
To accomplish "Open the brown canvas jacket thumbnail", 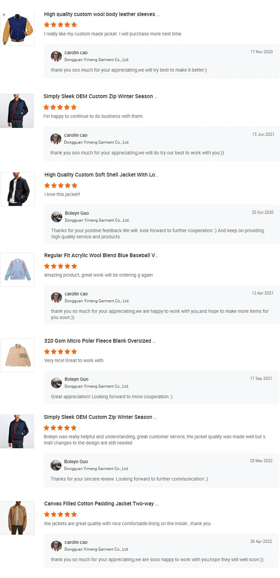I will (x=18, y=518).
